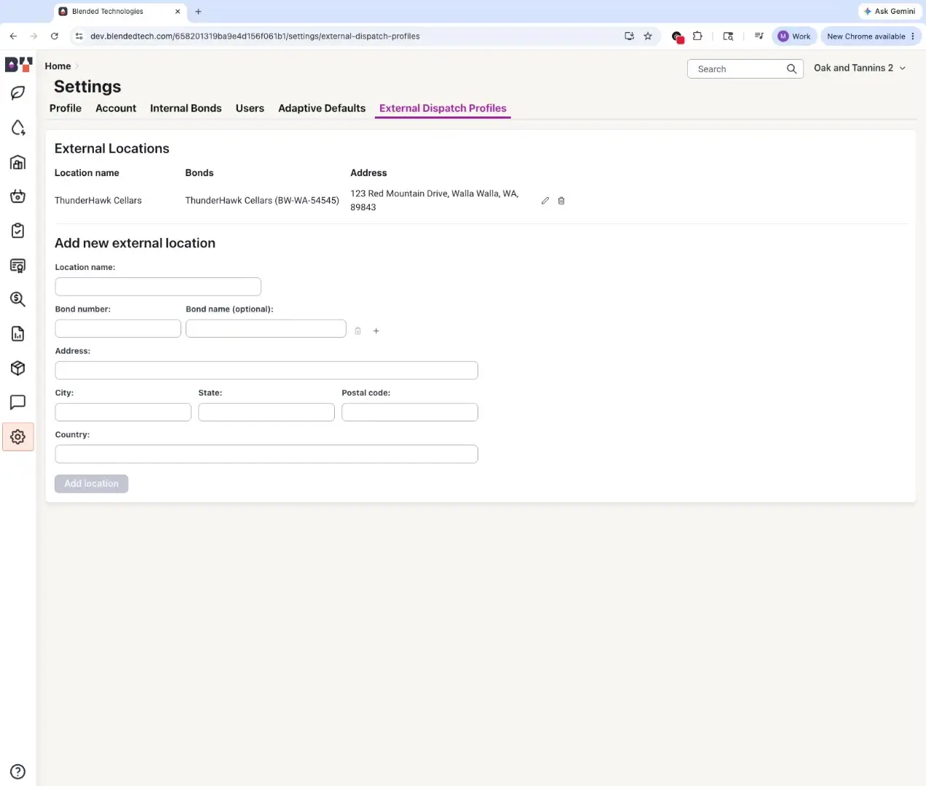Open a new browser tab

198,12
